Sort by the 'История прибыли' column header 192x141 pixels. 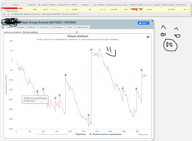(136, 5)
